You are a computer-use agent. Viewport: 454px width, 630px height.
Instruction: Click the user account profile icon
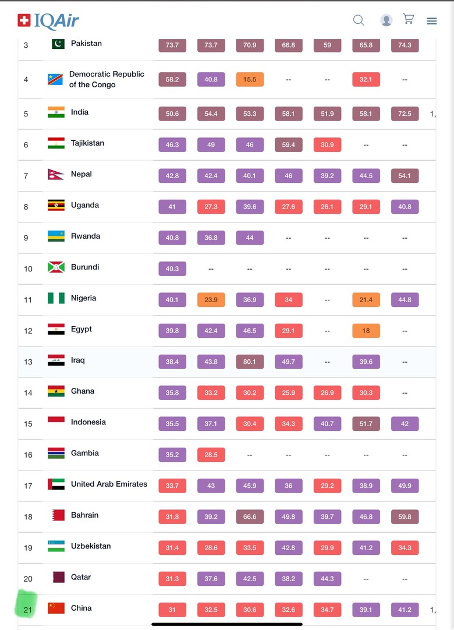(386, 20)
